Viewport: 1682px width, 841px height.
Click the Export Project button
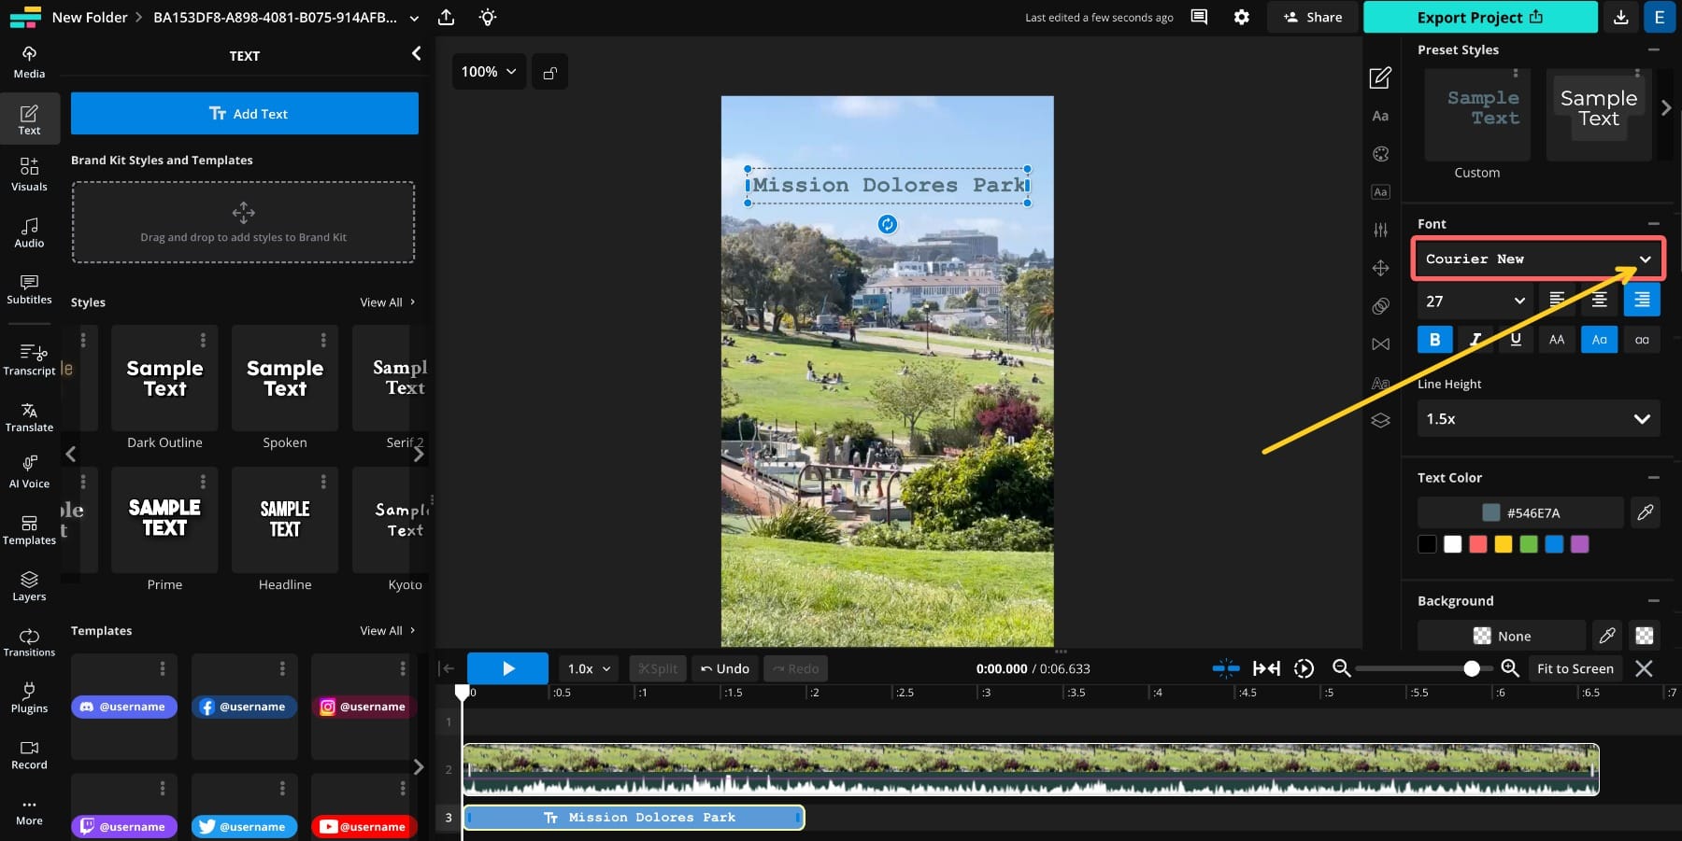1479,17
